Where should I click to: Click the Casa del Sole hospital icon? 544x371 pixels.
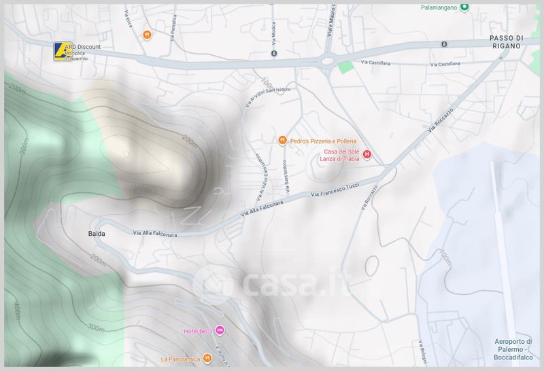point(368,155)
